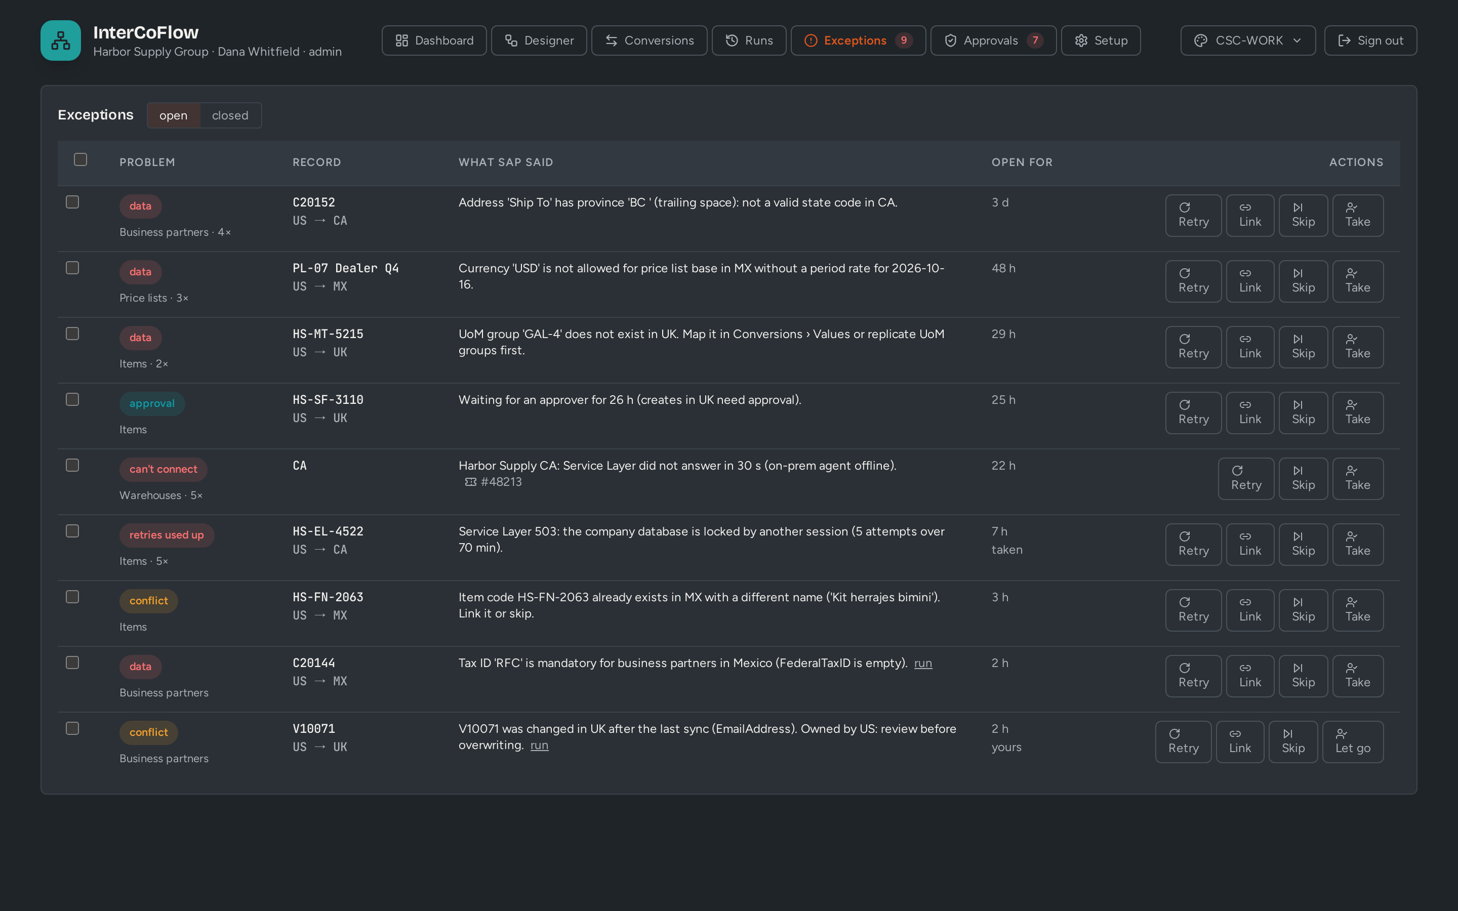Open the Setup tab
Screen dimensions: 1458x911
tap(1100, 40)
